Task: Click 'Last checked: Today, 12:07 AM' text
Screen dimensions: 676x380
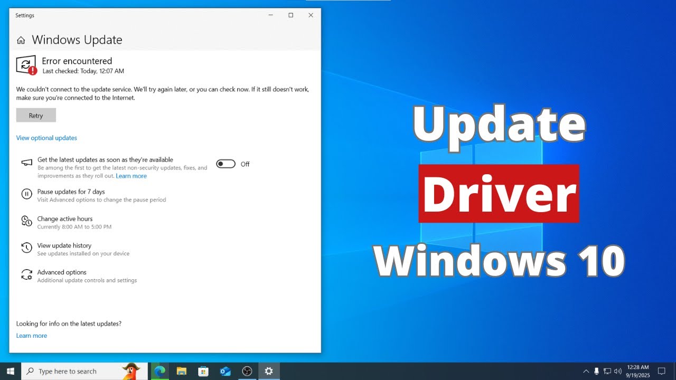Action: click(x=83, y=71)
